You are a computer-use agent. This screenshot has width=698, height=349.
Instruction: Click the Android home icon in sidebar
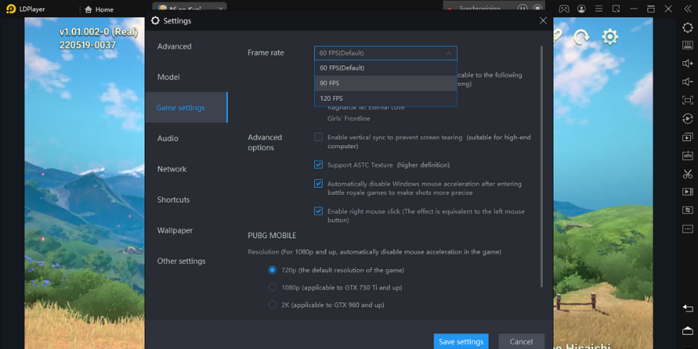click(x=687, y=330)
